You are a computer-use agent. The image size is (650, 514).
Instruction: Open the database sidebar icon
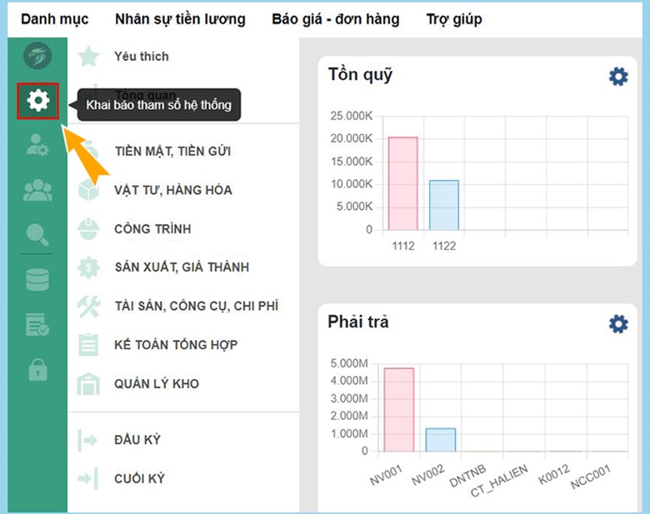coord(37,280)
